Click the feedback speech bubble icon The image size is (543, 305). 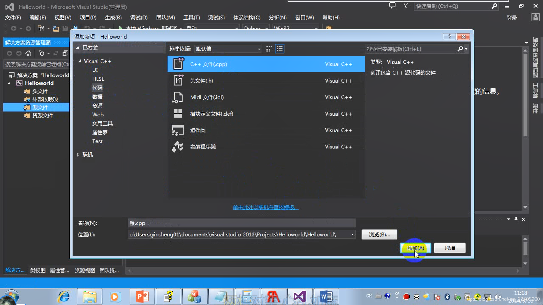(x=392, y=6)
